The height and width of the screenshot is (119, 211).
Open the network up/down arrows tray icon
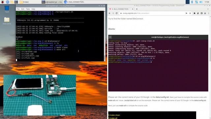pos(196,2)
